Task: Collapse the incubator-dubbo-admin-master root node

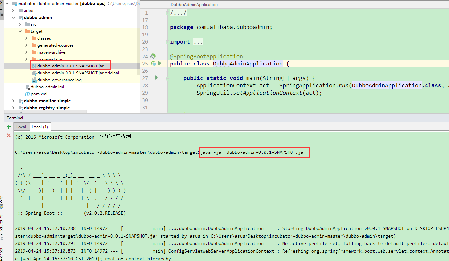Action: (7, 4)
